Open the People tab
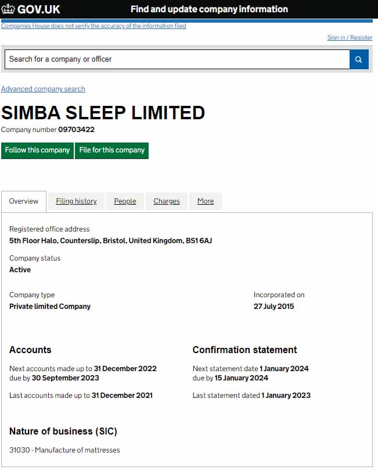 pos(125,201)
